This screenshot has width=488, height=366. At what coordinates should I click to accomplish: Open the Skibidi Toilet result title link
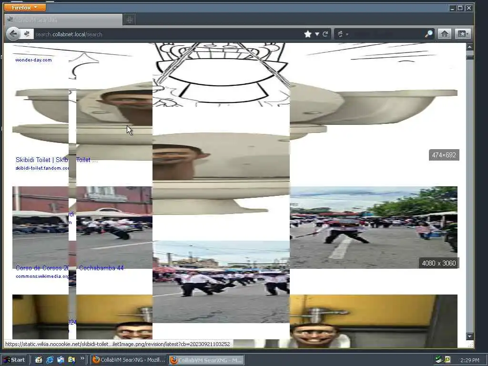(56, 160)
